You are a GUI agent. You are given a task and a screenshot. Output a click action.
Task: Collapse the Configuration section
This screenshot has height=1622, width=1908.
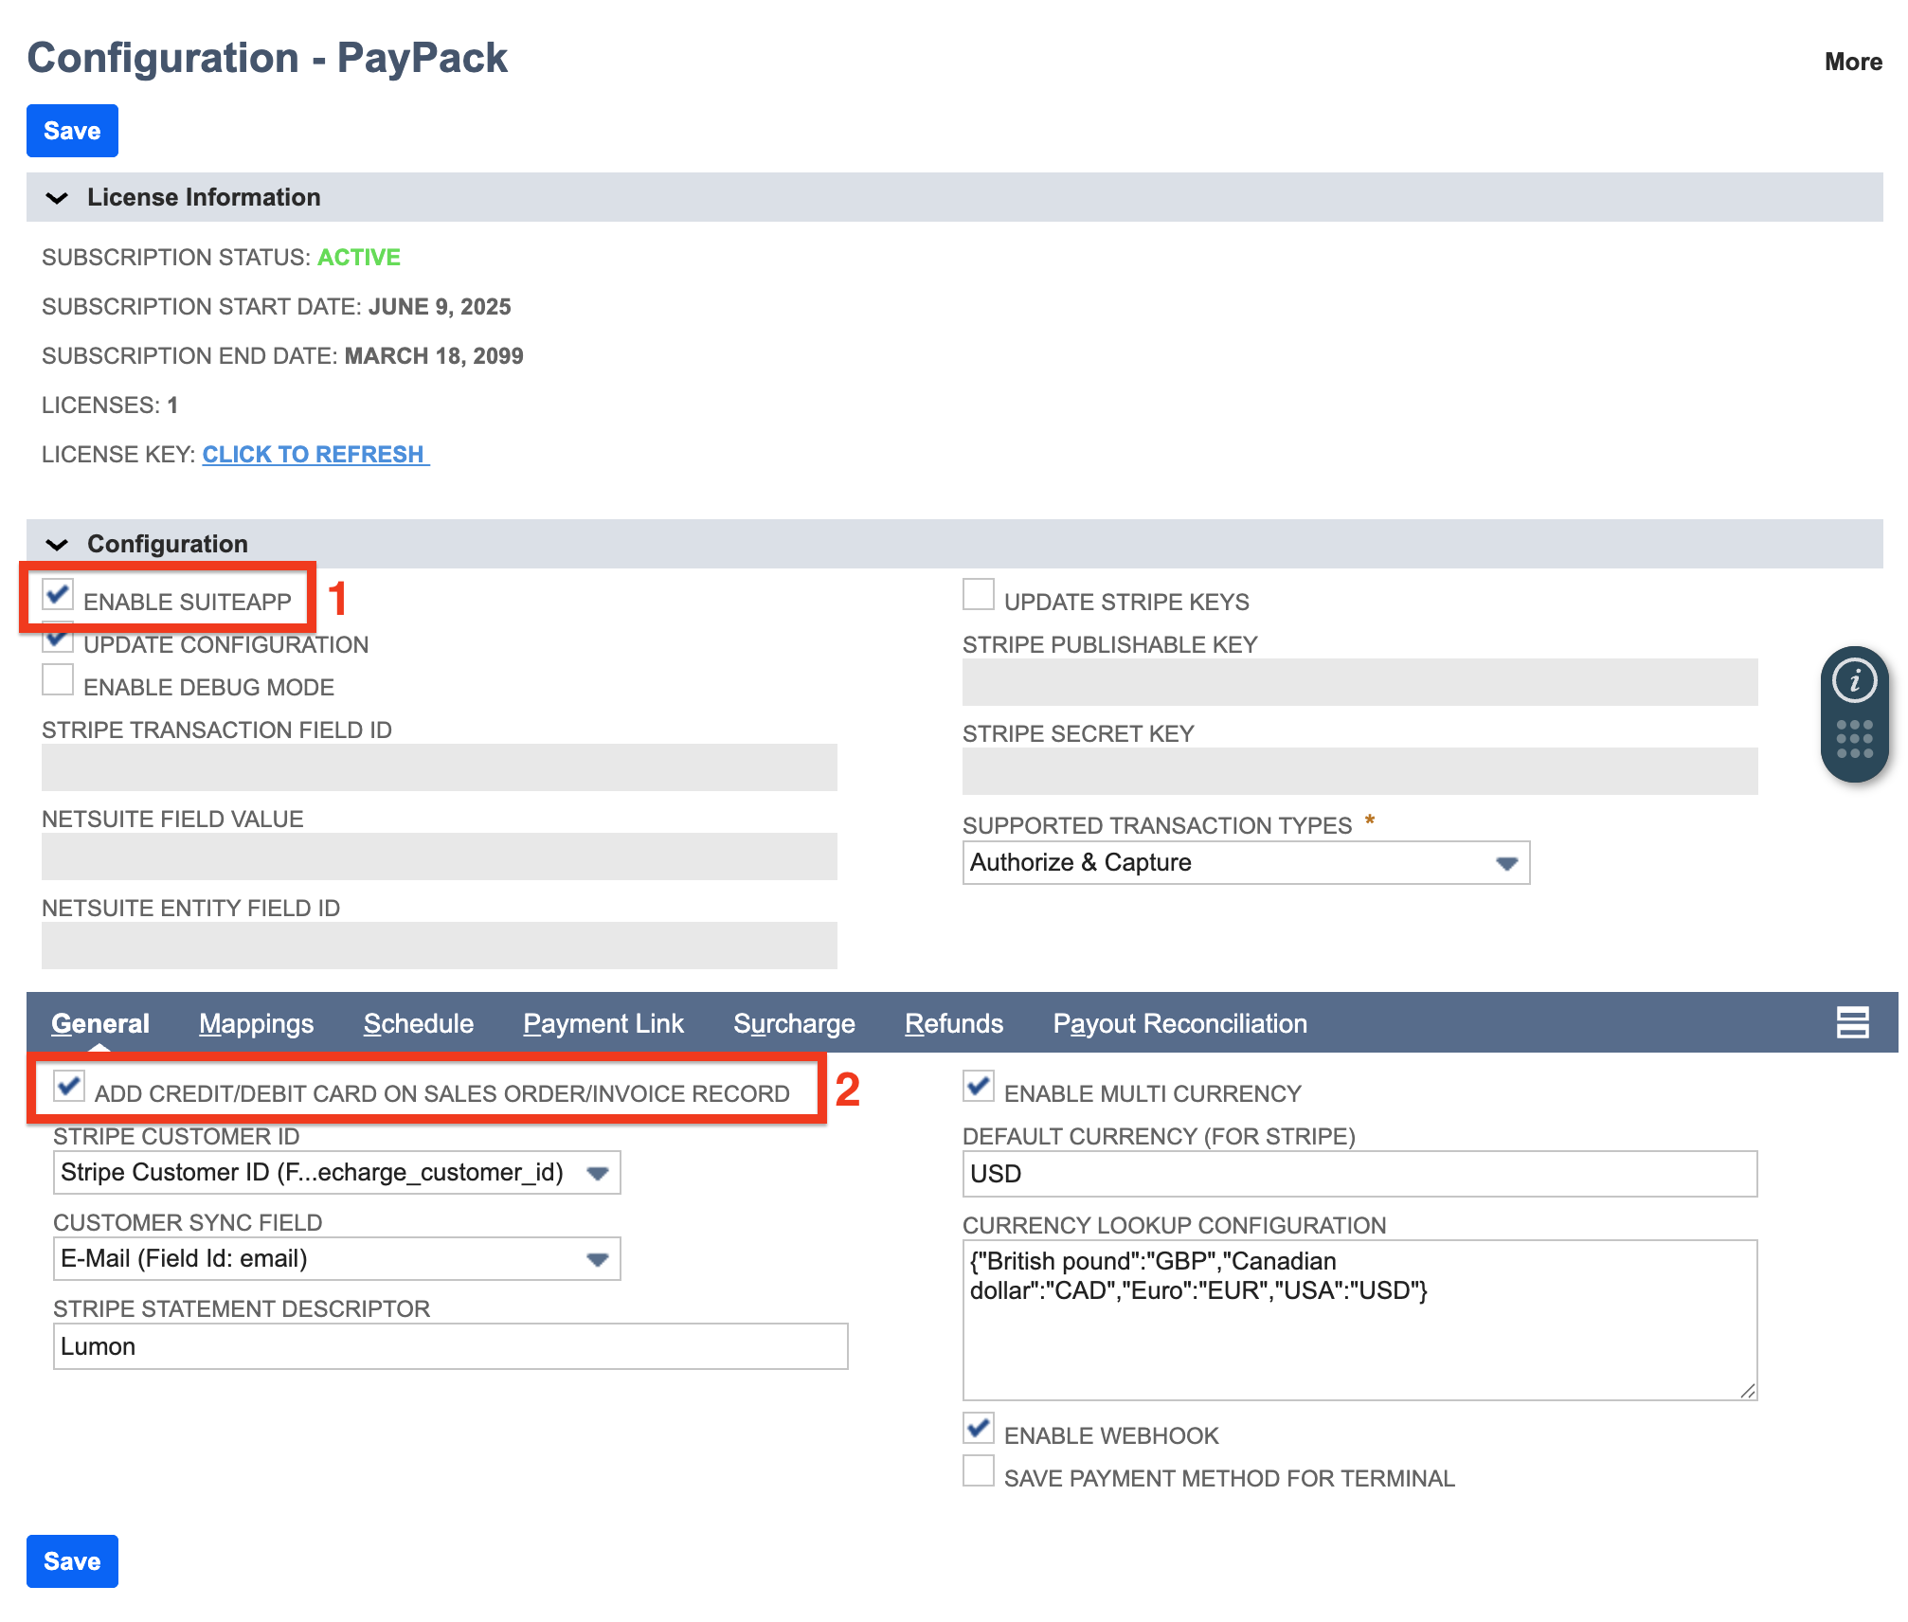(57, 544)
